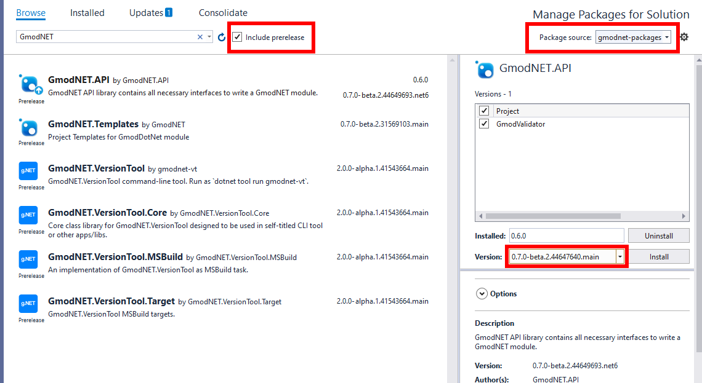Viewport: 702px width, 383px height.
Task: Click the Install button
Action: [x=658, y=256]
